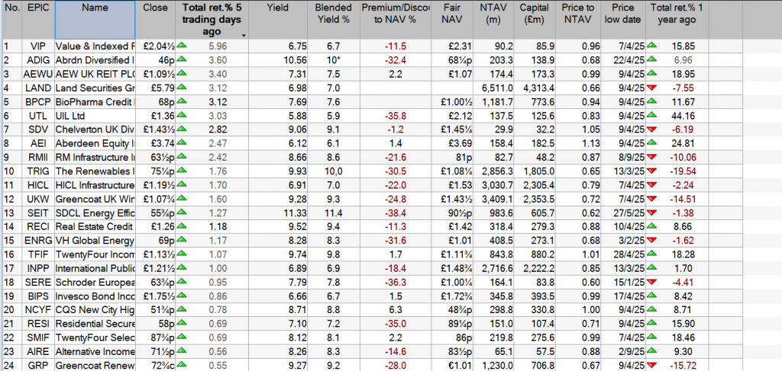782x371 pixels.
Task: Select the 'Real Estate Credit' name cell
Action: point(95,227)
